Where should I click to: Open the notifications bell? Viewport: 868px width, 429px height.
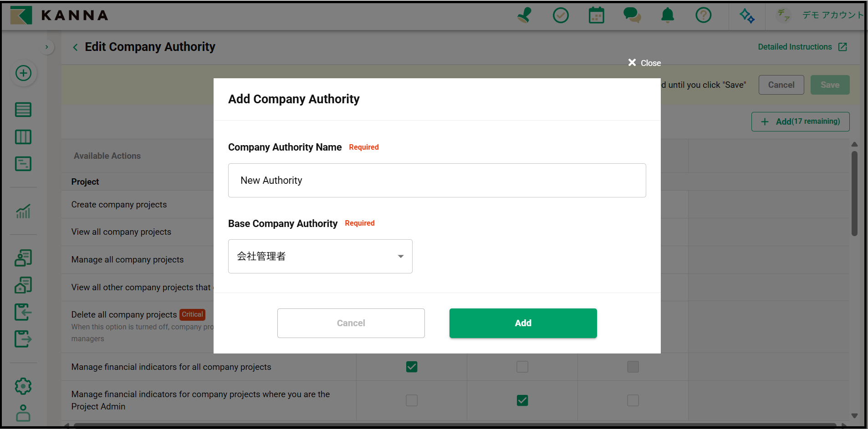point(667,15)
